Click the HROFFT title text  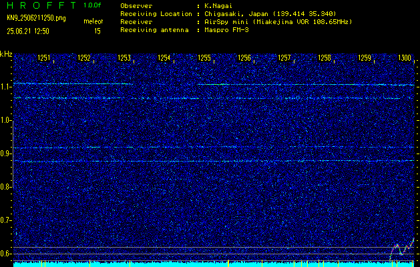pos(41,5)
